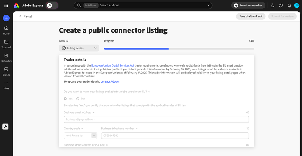Select the Yes radio button

66,98
